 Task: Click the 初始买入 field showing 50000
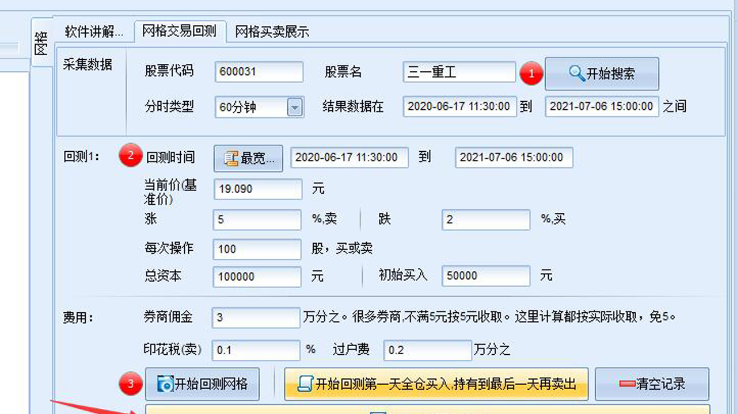click(486, 276)
